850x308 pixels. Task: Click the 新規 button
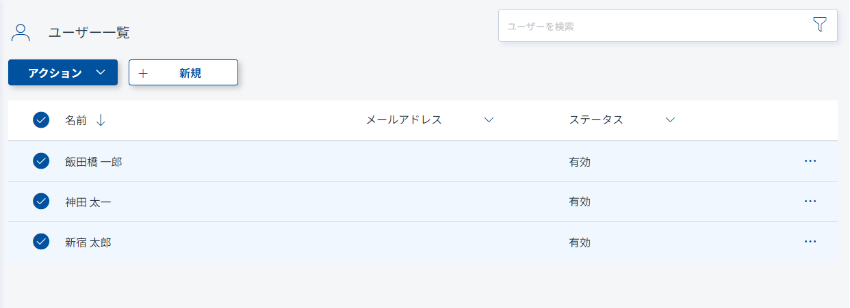183,73
